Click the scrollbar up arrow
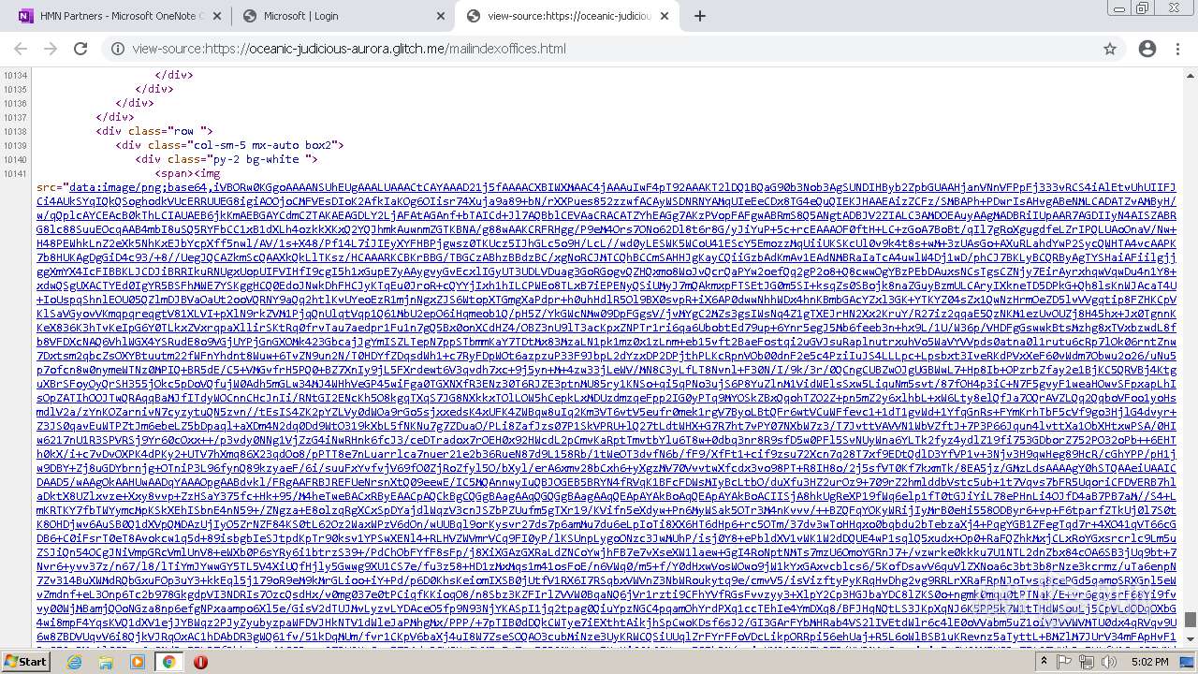The height and width of the screenshot is (674, 1198). (1191, 74)
